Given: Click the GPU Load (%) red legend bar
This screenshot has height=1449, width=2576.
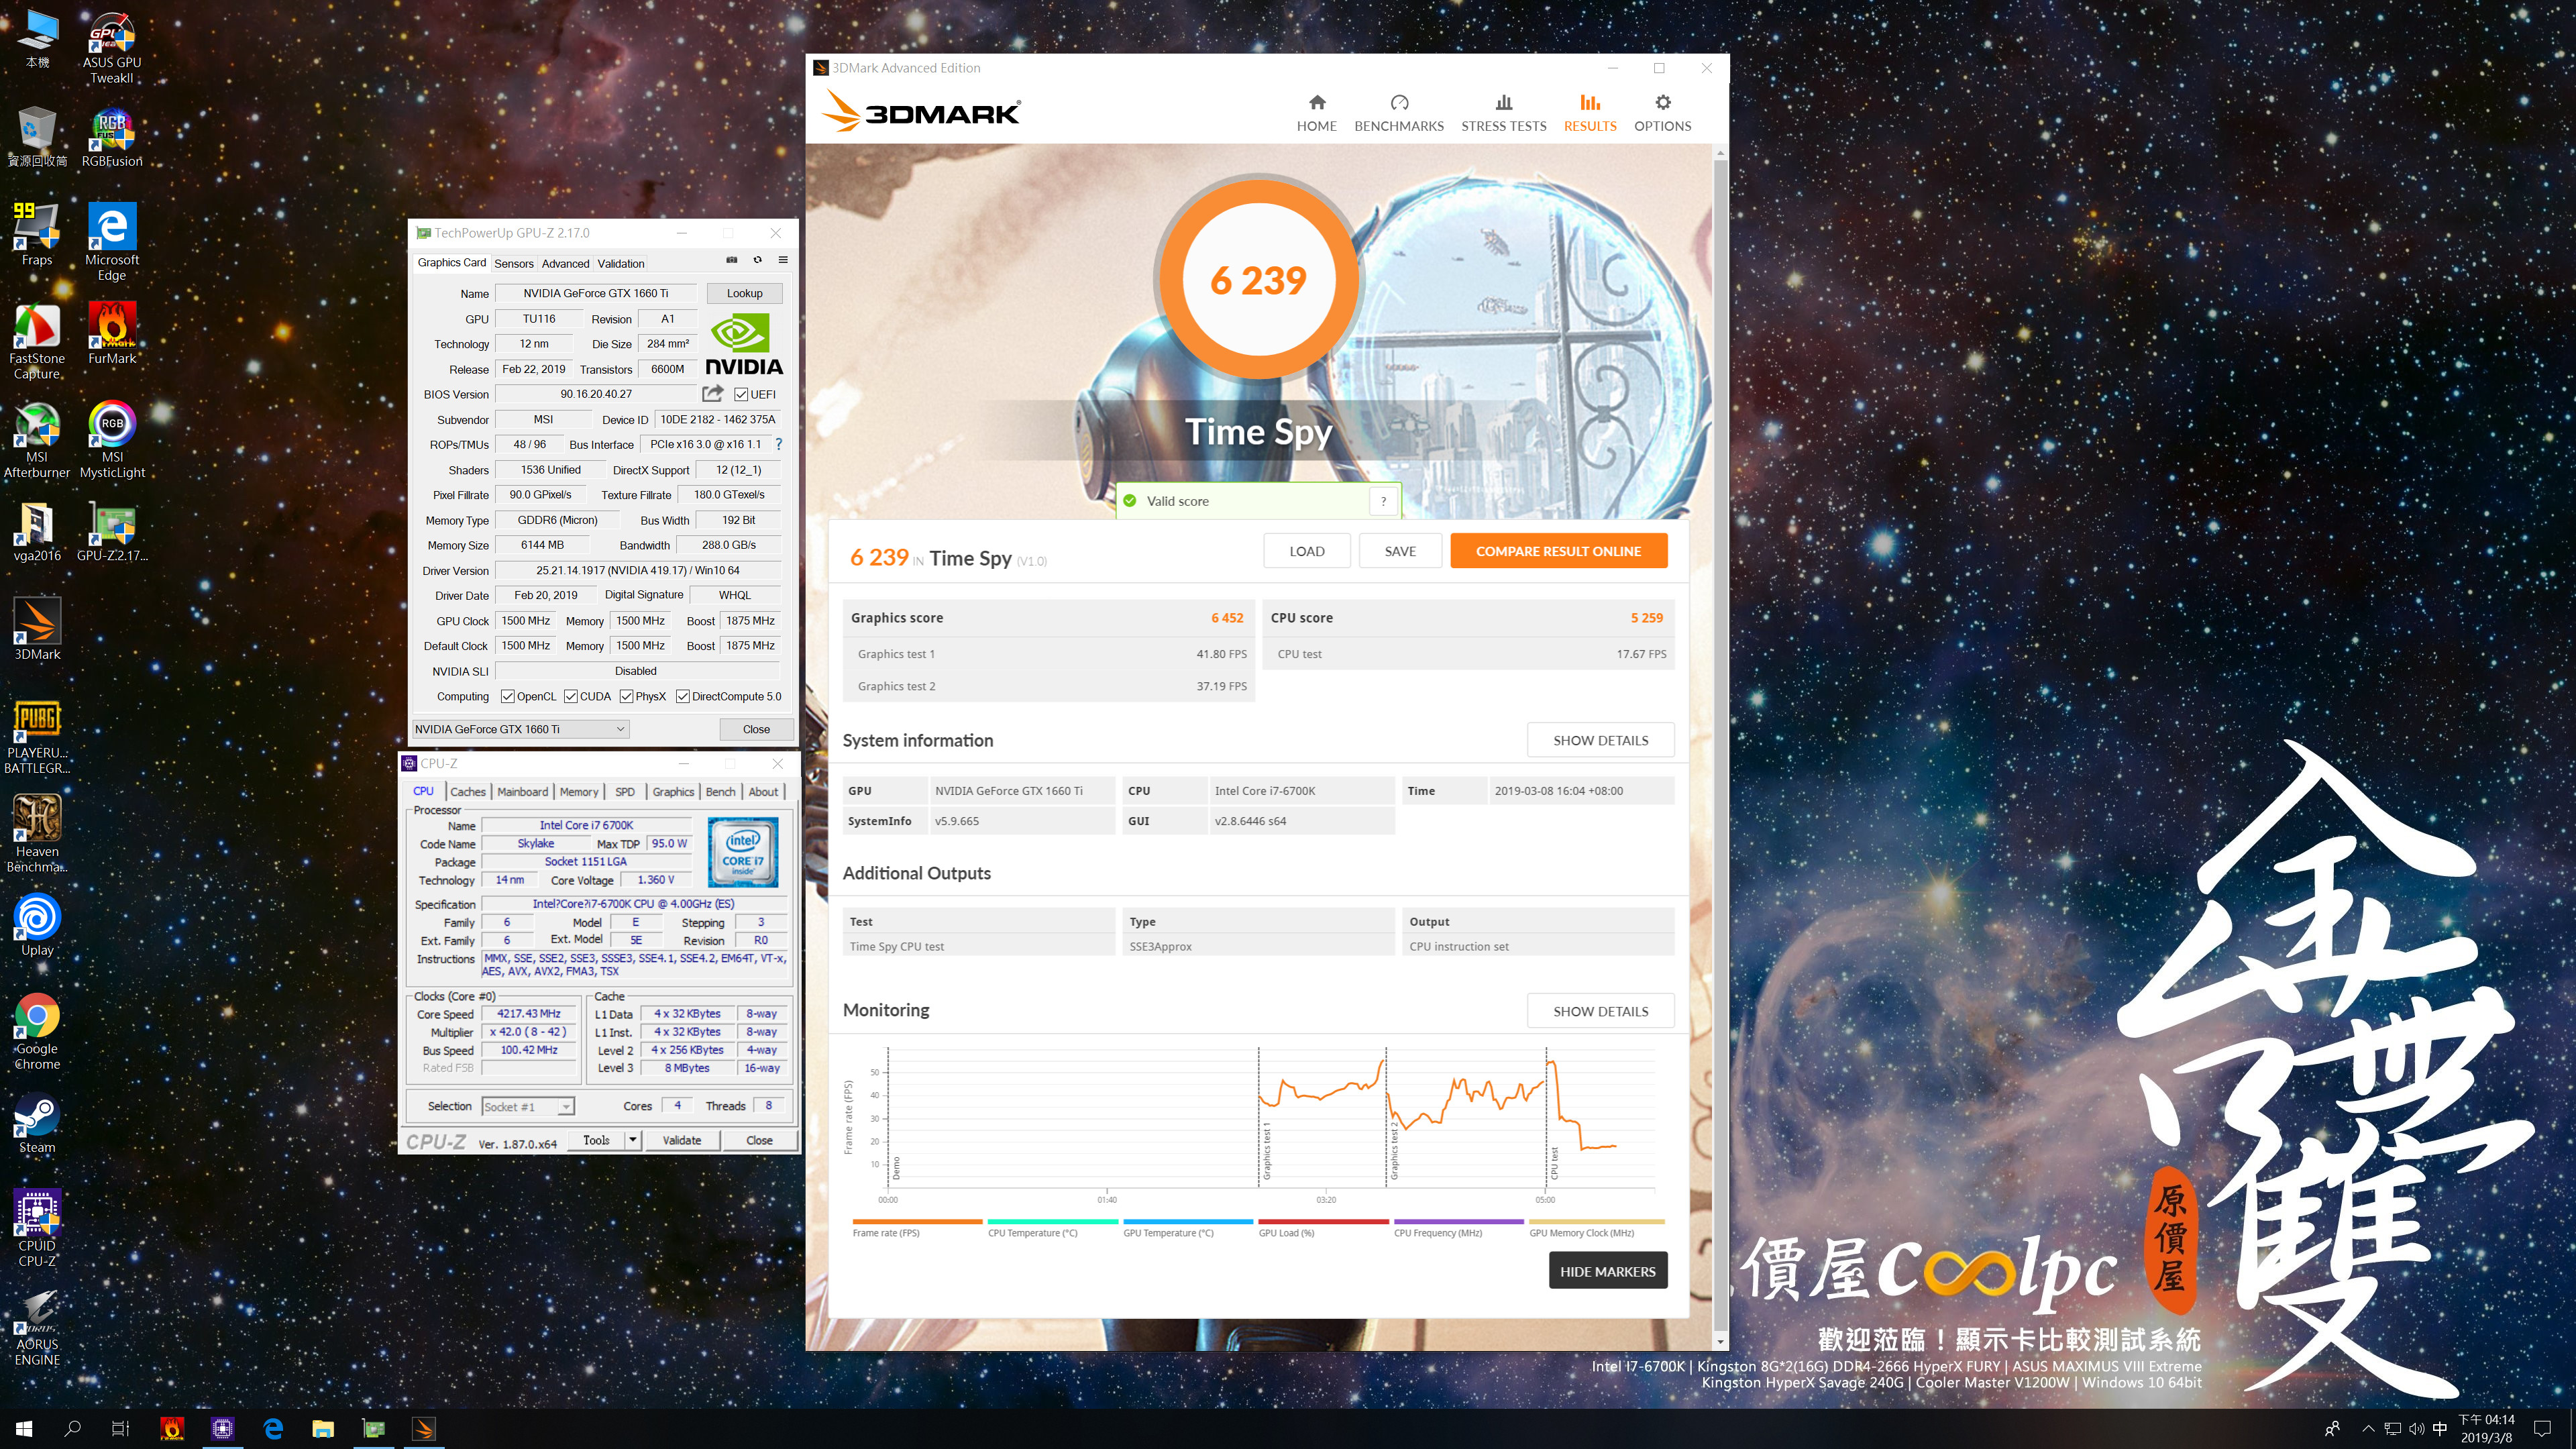Looking at the screenshot, I should click(x=1323, y=1221).
